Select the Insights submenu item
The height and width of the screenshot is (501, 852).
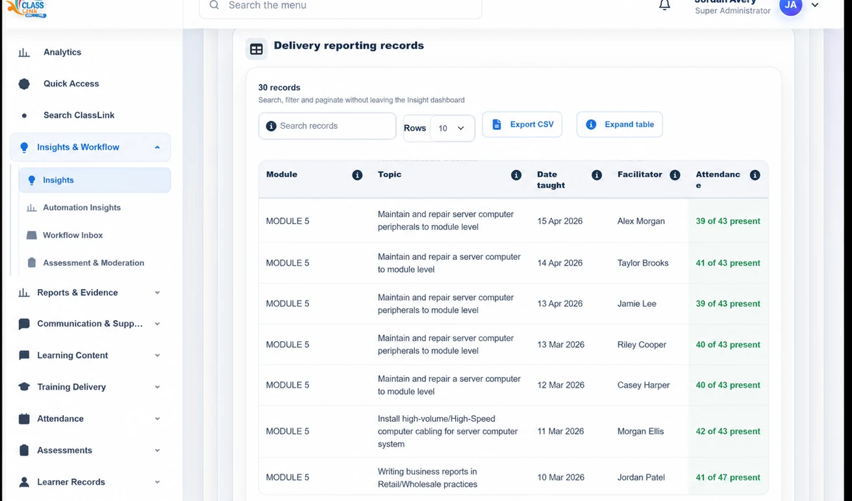[95, 180]
